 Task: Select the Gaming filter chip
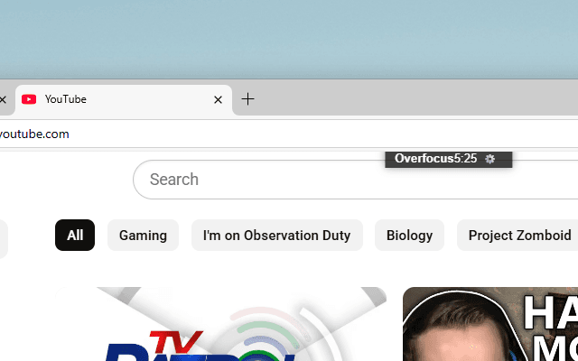click(x=143, y=235)
